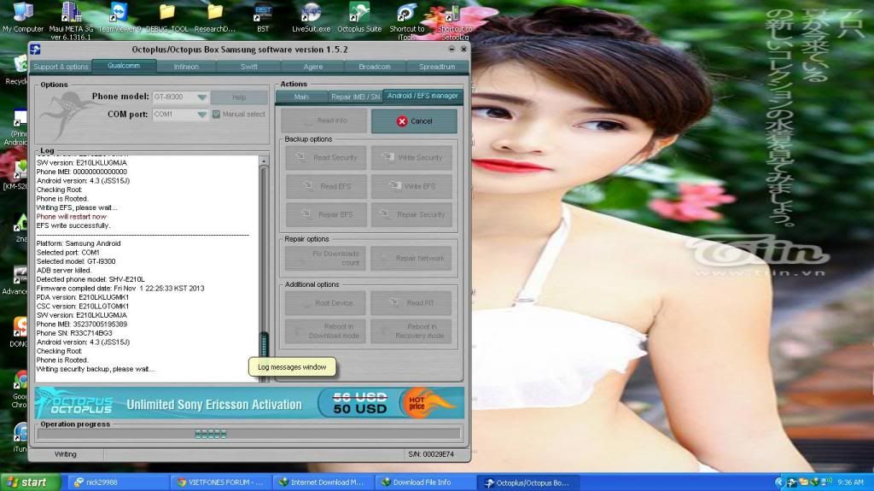
Task: Click the Read PIT button
Action: pyautogui.click(x=411, y=303)
